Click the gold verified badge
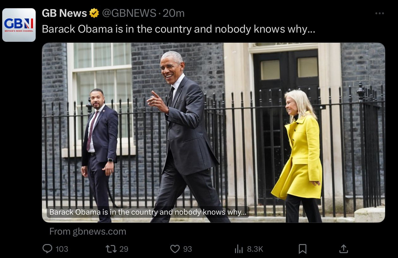This screenshot has height=258, width=398. click(x=94, y=13)
